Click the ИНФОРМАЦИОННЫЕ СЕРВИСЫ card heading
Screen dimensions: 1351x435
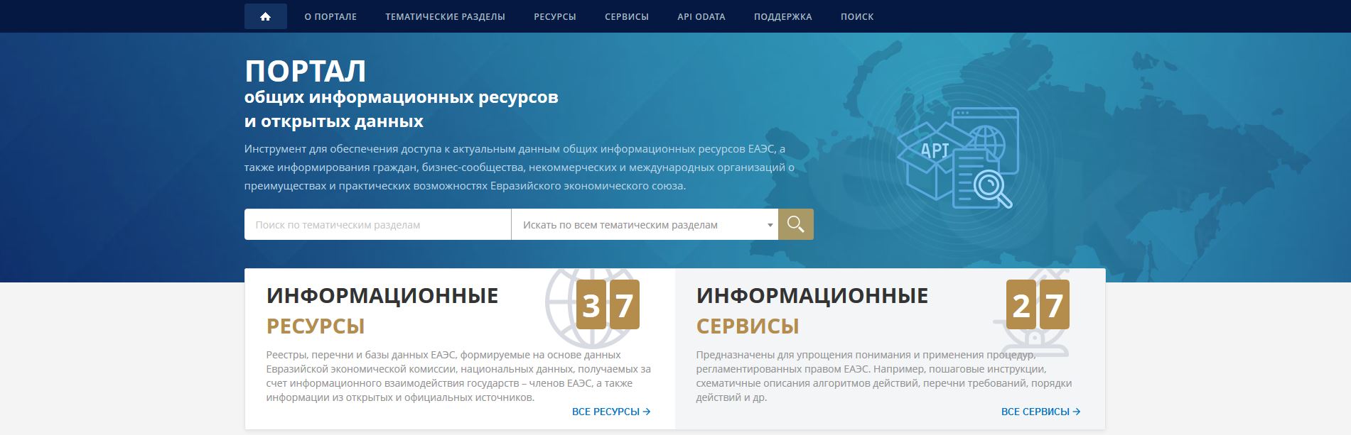pyautogui.click(x=812, y=310)
